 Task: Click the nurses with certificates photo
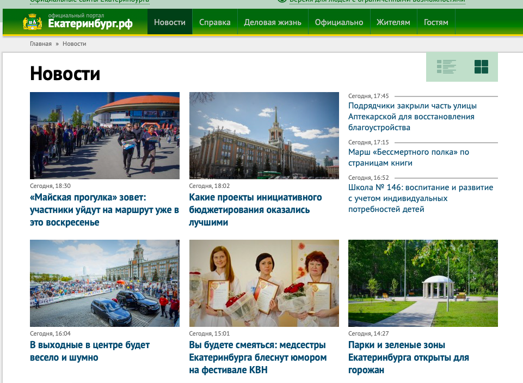[x=264, y=283]
